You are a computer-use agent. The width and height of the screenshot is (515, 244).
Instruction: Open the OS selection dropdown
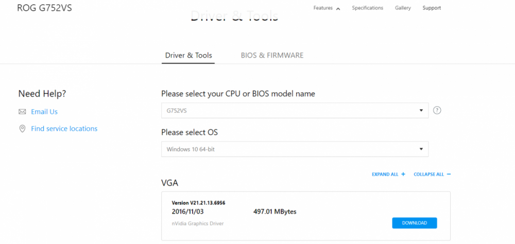[295, 149]
